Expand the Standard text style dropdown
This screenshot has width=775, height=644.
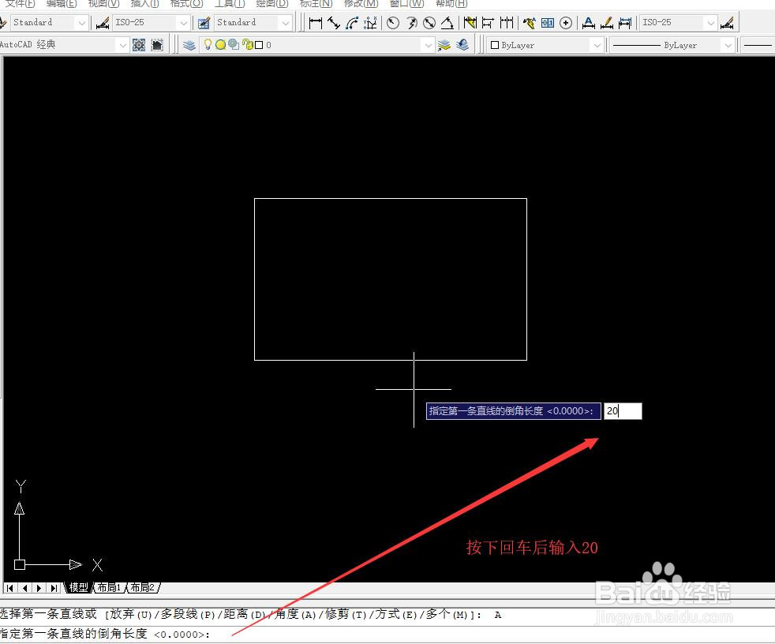point(82,23)
